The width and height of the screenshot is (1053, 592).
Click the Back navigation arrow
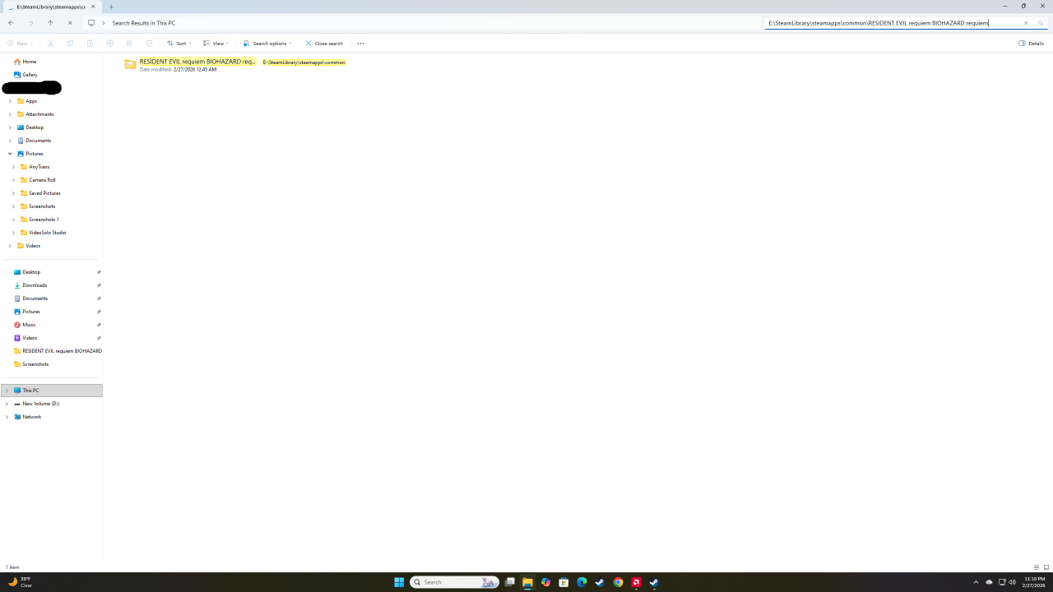coord(11,23)
